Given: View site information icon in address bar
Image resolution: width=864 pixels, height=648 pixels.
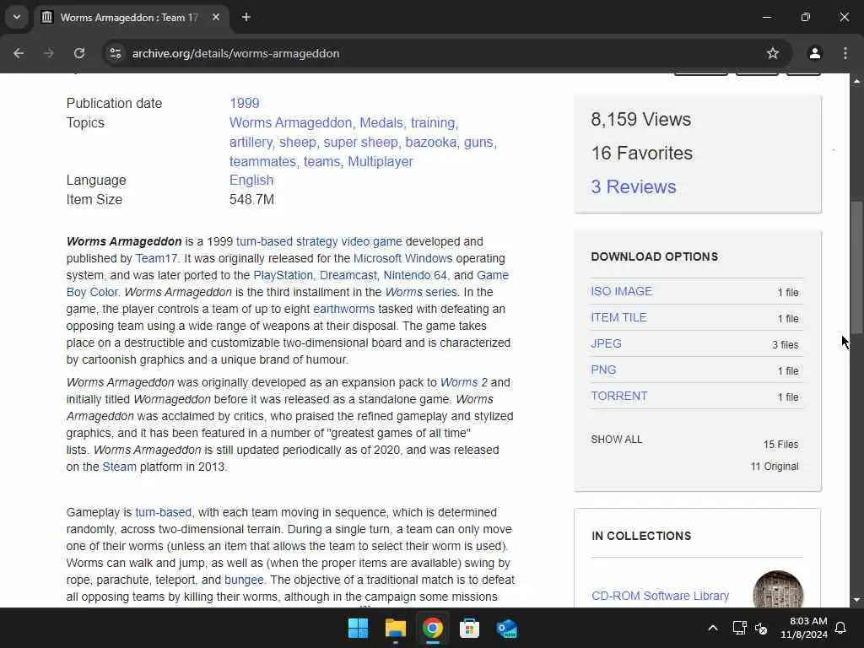Looking at the screenshot, I should (x=115, y=53).
